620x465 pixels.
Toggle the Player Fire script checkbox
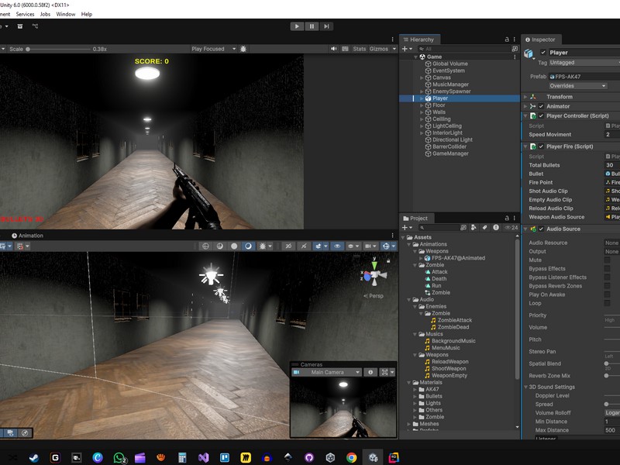(541, 146)
